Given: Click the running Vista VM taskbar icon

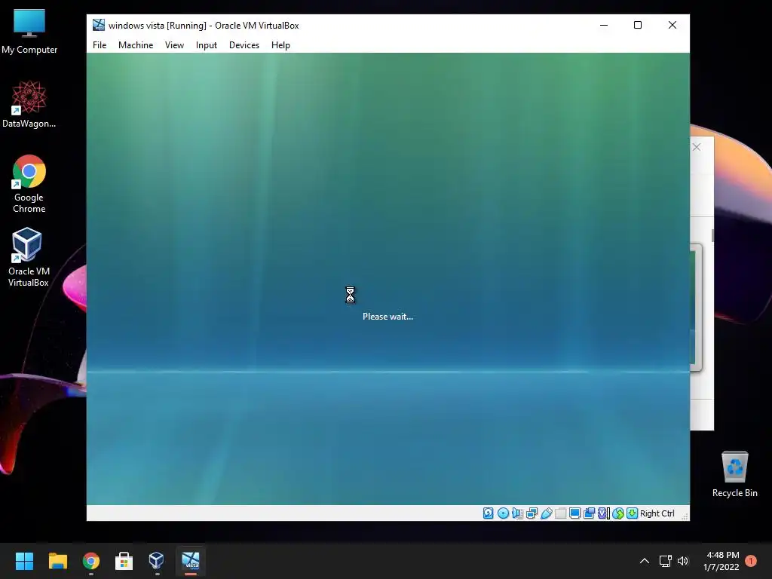Looking at the screenshot, I should (191, 561).
